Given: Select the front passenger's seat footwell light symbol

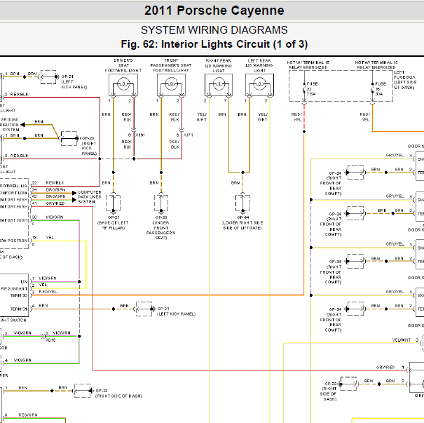Looking at the screenshot, I should [171, 85].
